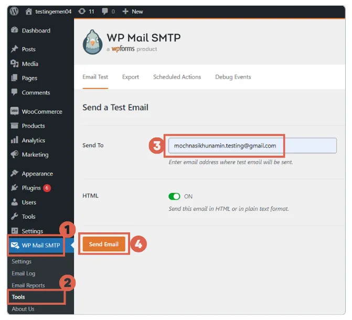Click the Send a Test Email heading
Image resolution: width=352 pixels, height=320 pixels.
coord(115,108)
